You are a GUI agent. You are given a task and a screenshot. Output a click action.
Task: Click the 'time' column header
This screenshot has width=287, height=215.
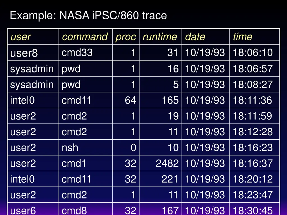(x=242, y=37)
